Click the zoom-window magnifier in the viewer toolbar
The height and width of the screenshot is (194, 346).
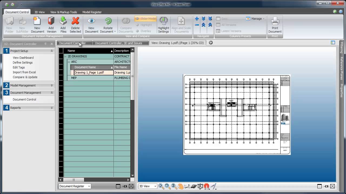[x=168, y=186]
